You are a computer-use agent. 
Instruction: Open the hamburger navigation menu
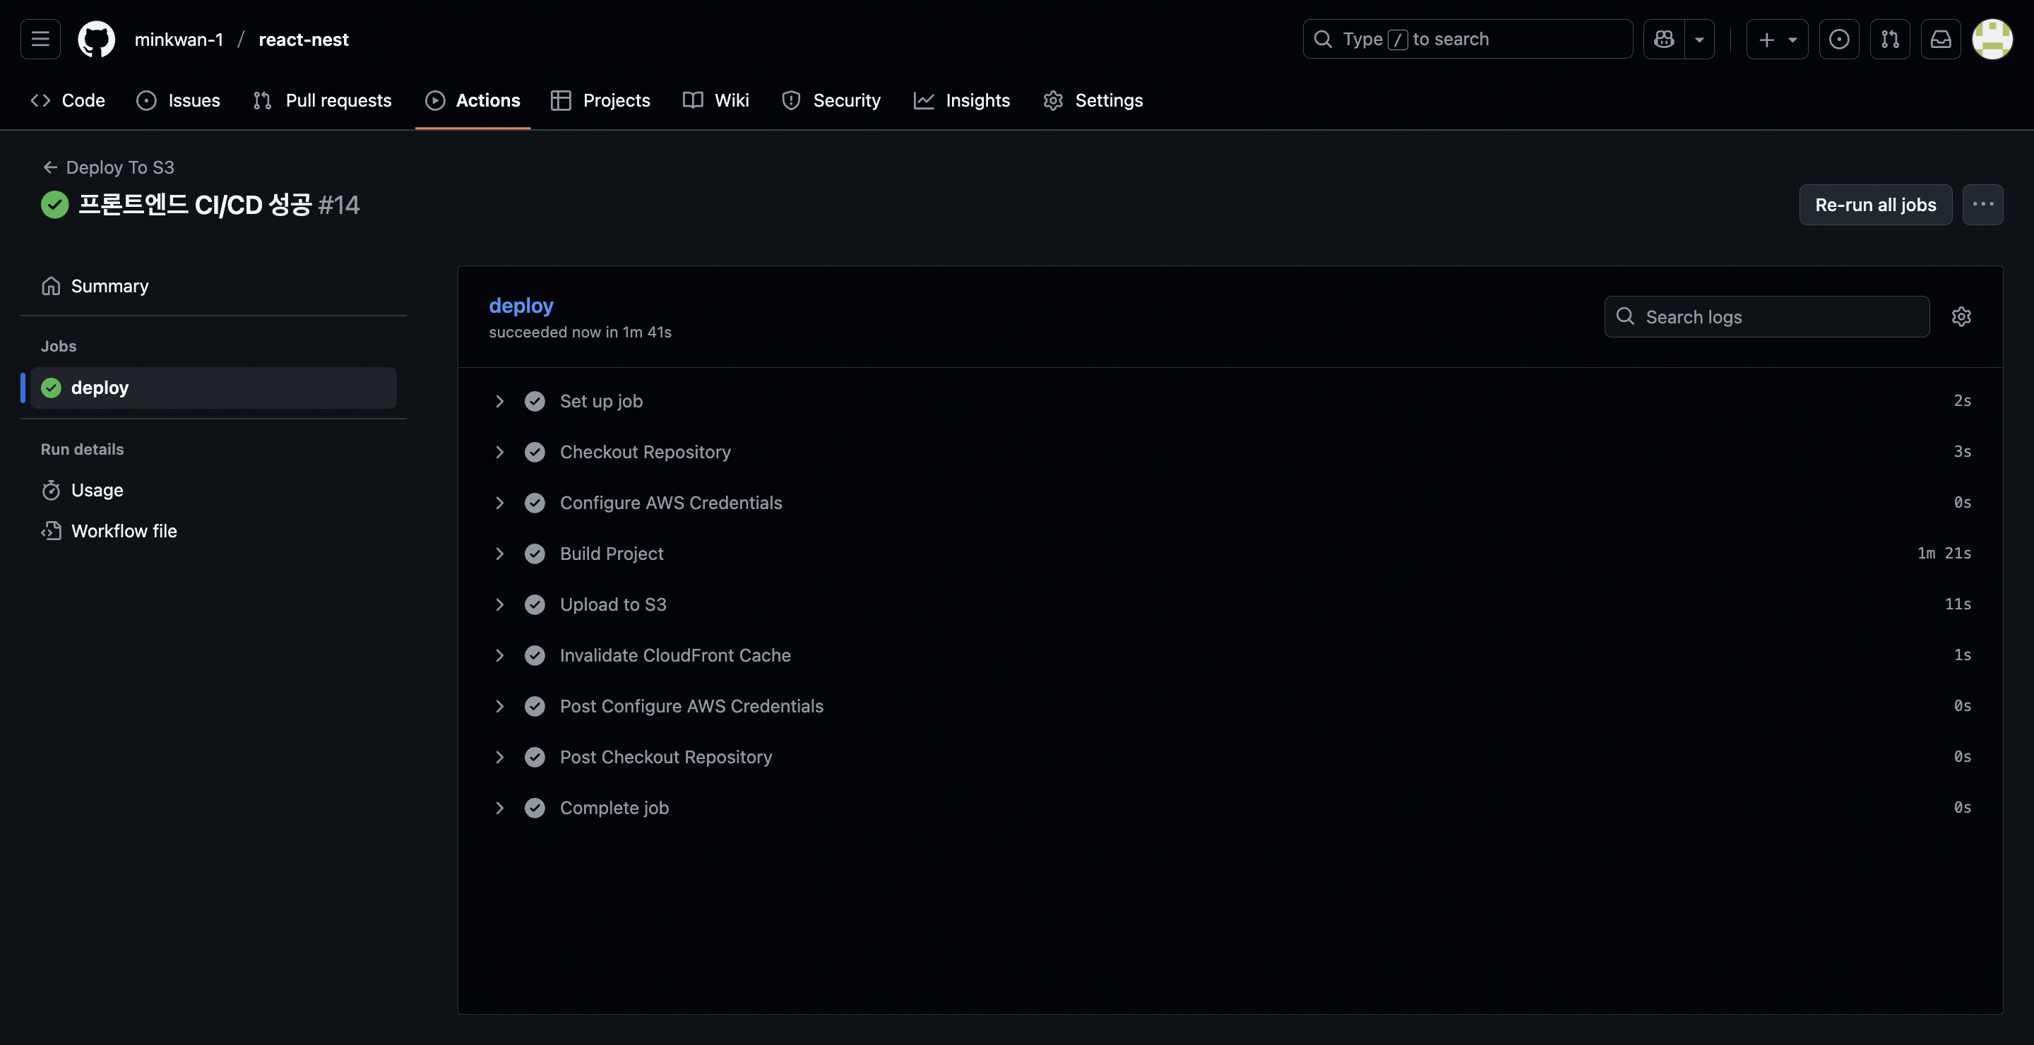click(40, 39)
